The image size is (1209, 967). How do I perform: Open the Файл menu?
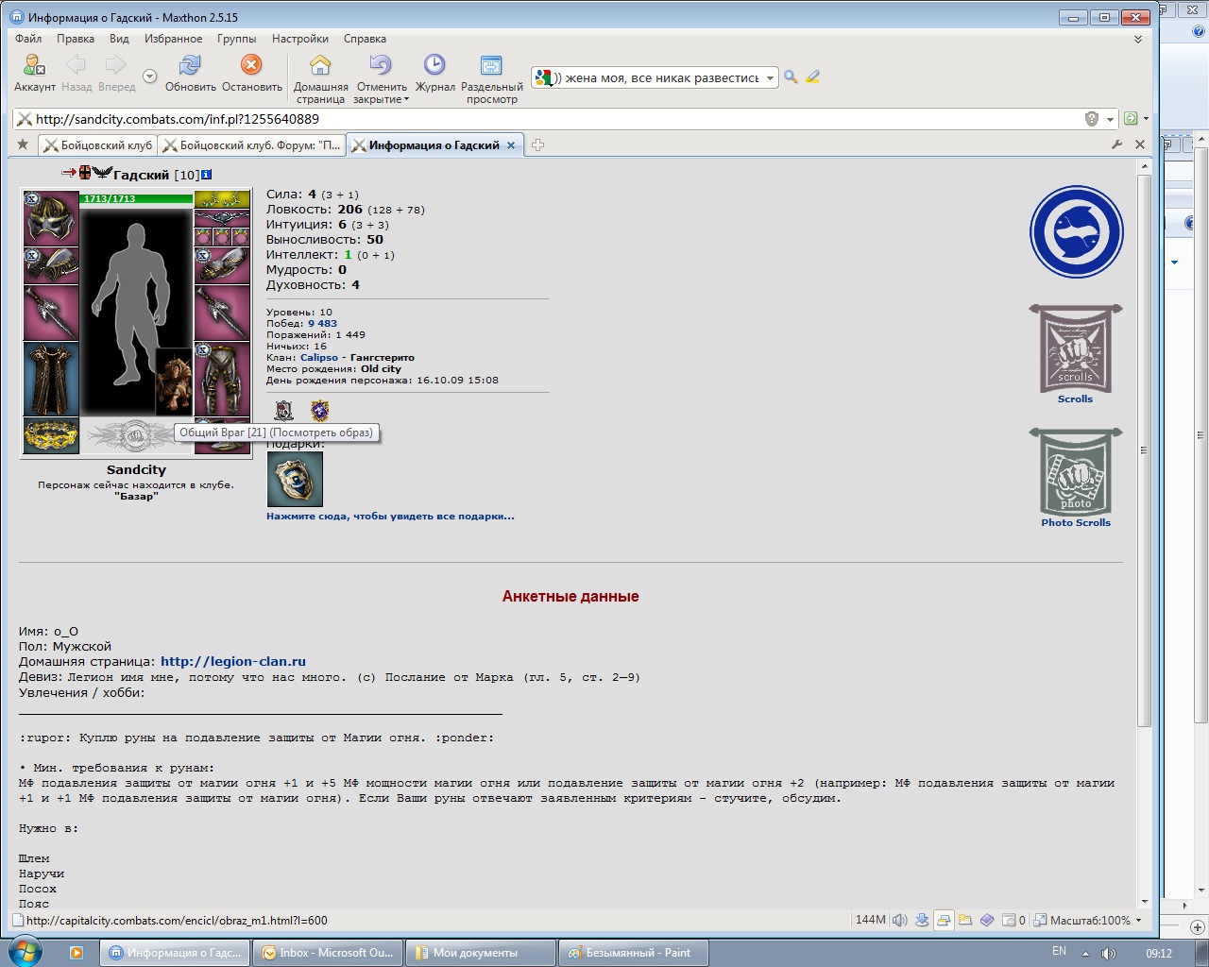(x=28, y=39)
